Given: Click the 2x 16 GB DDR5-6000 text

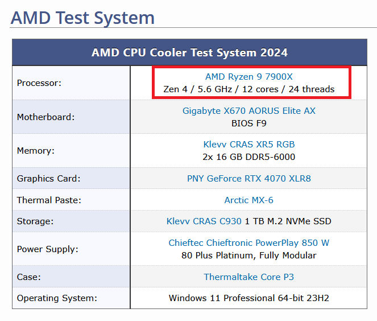Looking at the screenshot, I should tap(249, 157).
